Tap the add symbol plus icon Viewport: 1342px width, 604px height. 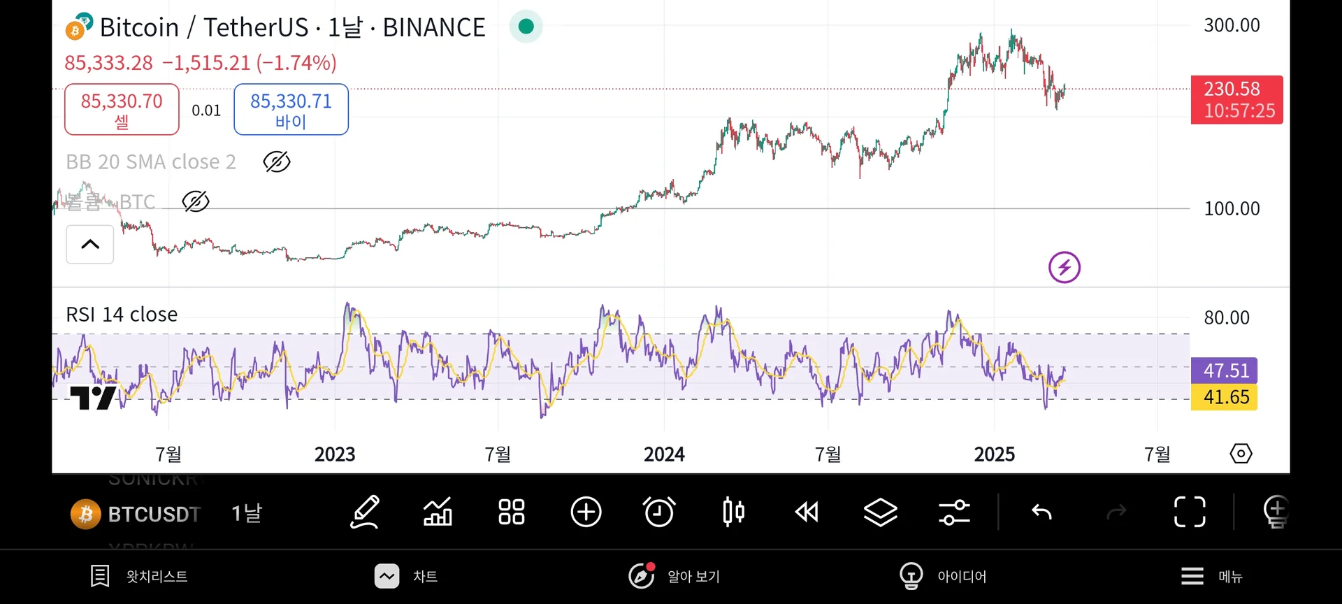click(x=586, y=512)
